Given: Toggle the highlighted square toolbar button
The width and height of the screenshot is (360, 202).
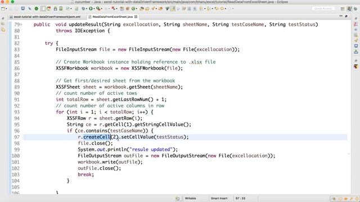Looking at the screenshot, I should pyautogui.click(x=43, y=8).
